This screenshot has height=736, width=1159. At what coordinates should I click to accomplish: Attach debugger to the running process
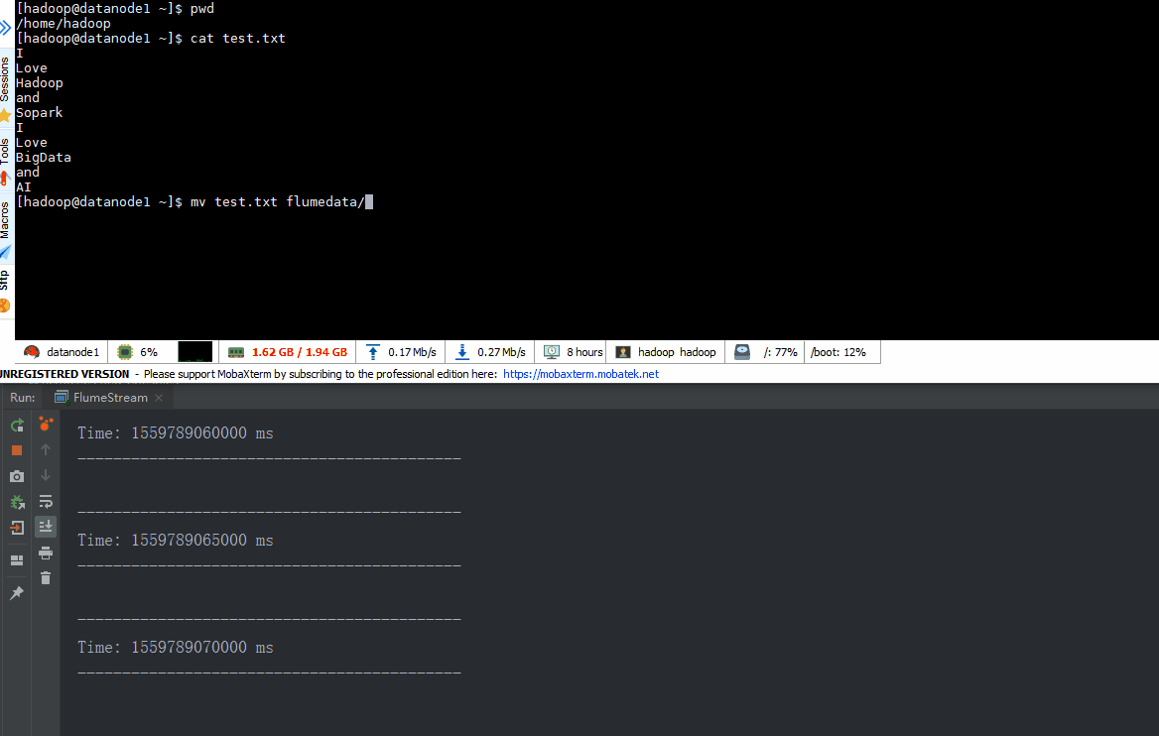(x=16, y=501)
